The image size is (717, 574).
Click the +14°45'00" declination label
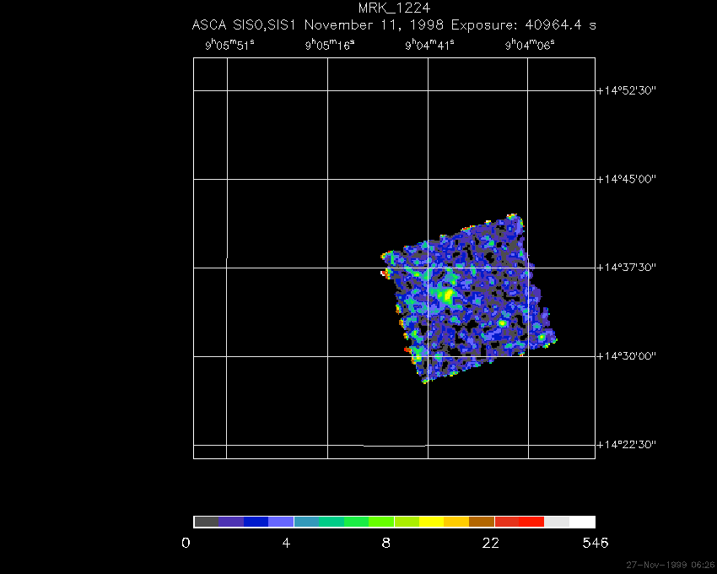click(627, 178)
